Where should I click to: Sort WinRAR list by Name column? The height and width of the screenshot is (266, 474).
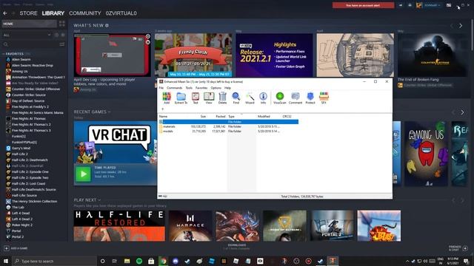tap(163, 117)
